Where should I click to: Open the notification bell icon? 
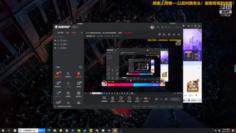(174, 34)
